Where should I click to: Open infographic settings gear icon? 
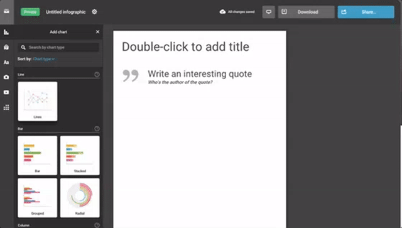click(94, 12)
